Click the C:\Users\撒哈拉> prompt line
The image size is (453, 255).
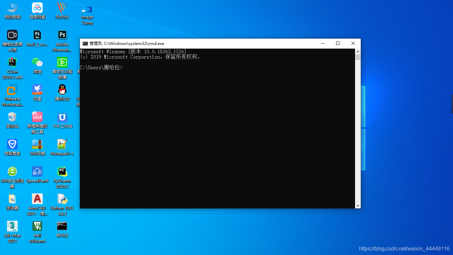click(x=101, y=68)
